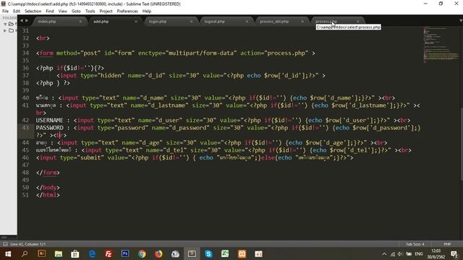Open the Help menu
This screenshot has width=463, height=260.
coord(147,12)
